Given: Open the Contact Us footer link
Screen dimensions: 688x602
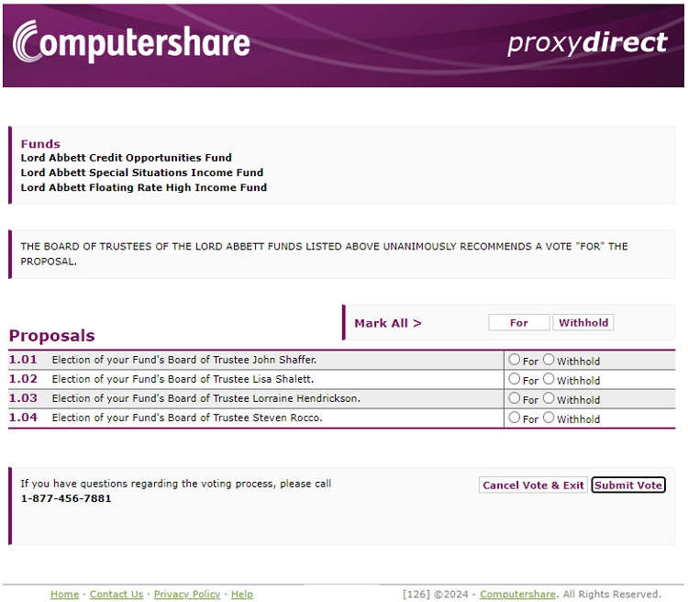Looking at the screenshot, I should tap(117, 595).
